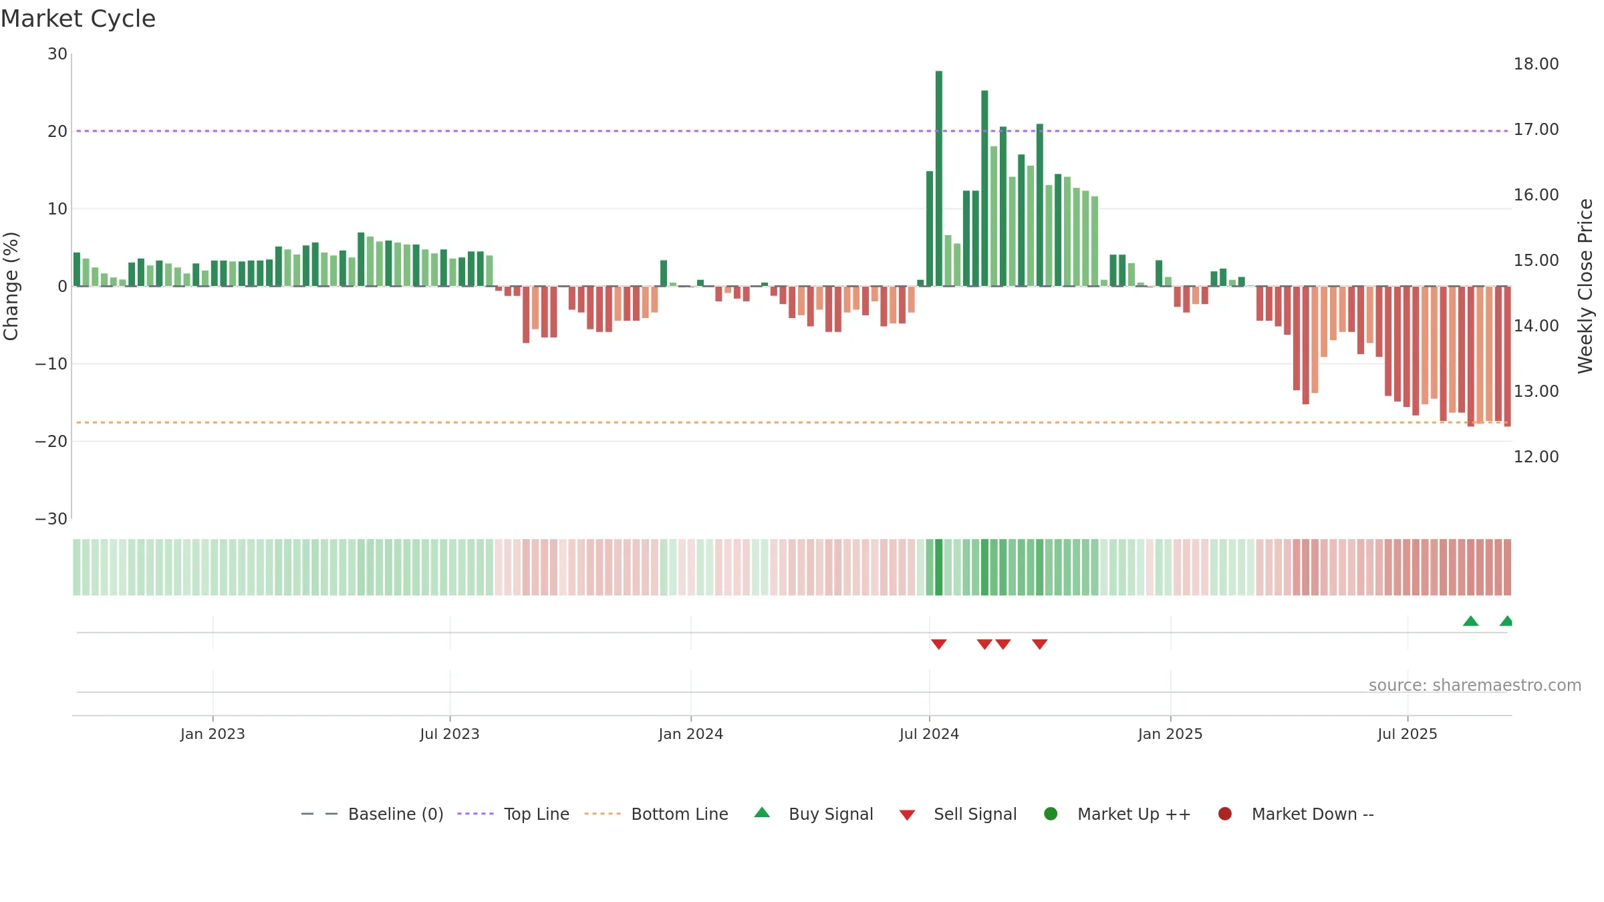1604x902 pixels.
Task: Click the Jul 2024 x-axis label
Action: tap(929, 734)
